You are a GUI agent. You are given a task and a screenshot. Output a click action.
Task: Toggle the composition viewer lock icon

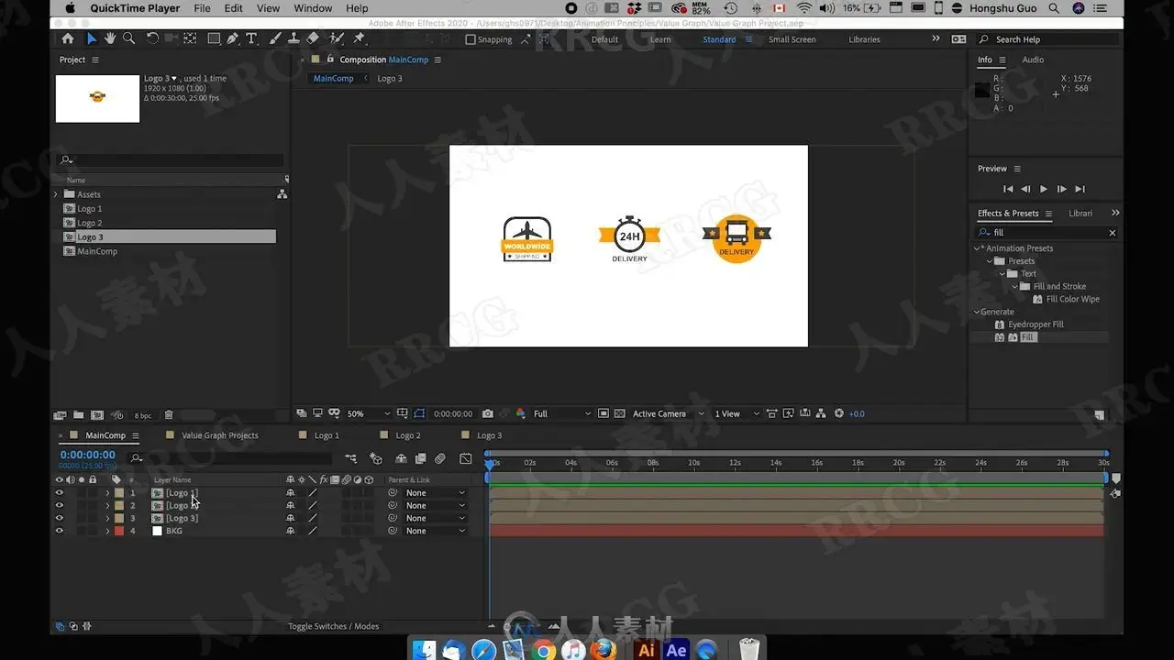(x=329, y=60)
